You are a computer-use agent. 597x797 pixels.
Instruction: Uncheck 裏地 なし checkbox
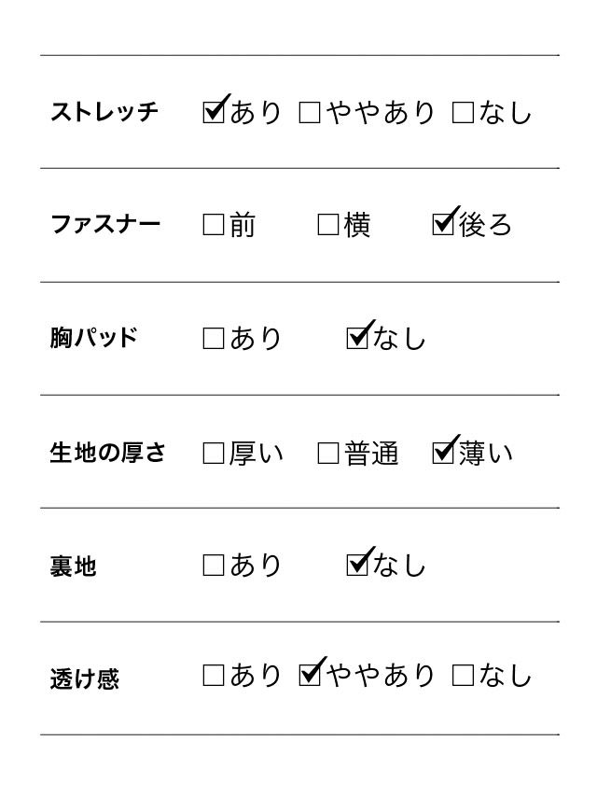(x=356, y=566)
